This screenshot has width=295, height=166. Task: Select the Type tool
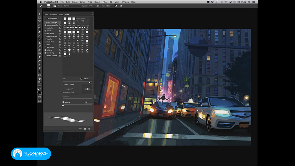pos(40,68)
